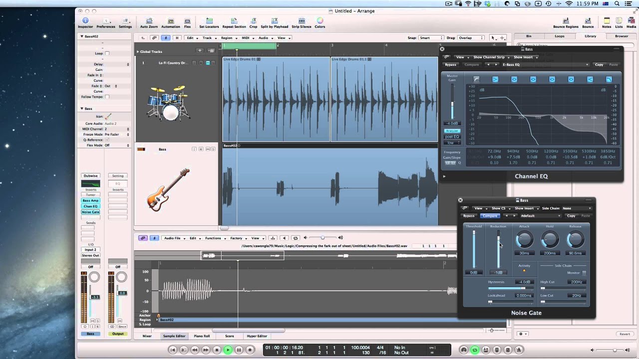Open the Inspector from the toolbar
This screenshot has width=639, height=359.
point(85,23)
